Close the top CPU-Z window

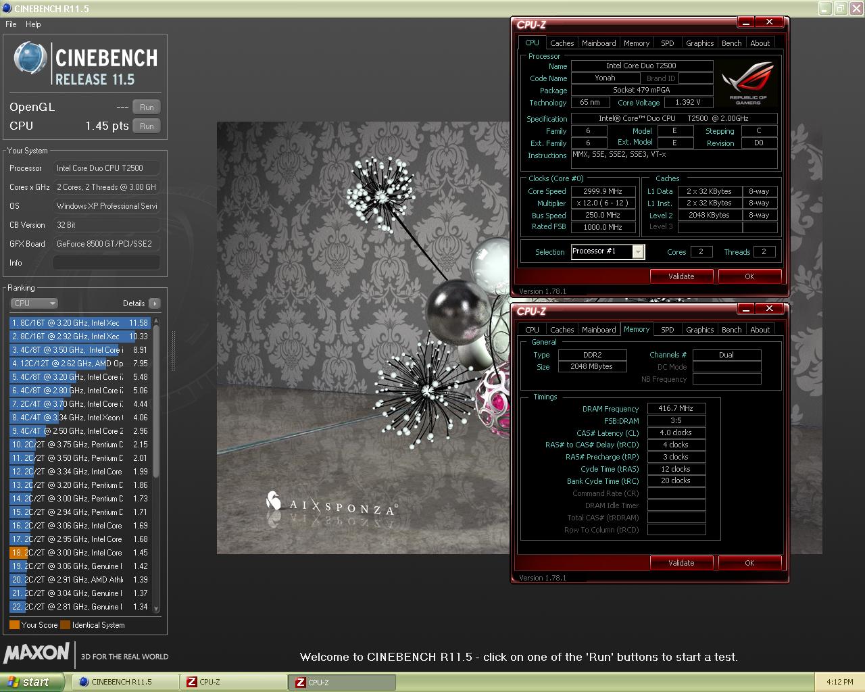[x=769, y=22]
